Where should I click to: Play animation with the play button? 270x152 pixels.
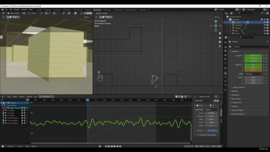[114, 147]
